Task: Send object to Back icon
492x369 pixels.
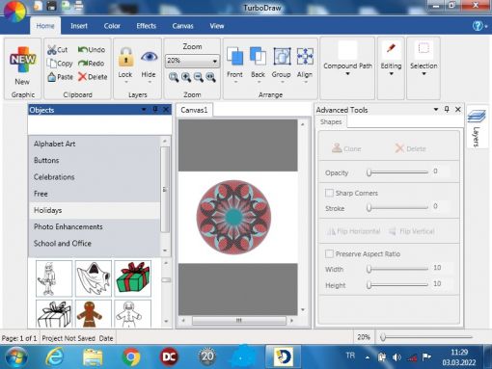Action: pos(258,56)
